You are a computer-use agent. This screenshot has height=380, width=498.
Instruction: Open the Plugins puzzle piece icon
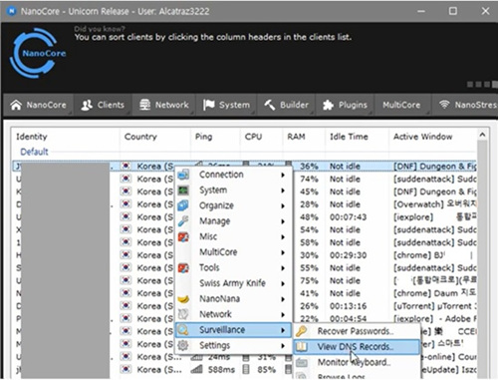point(328,105)
